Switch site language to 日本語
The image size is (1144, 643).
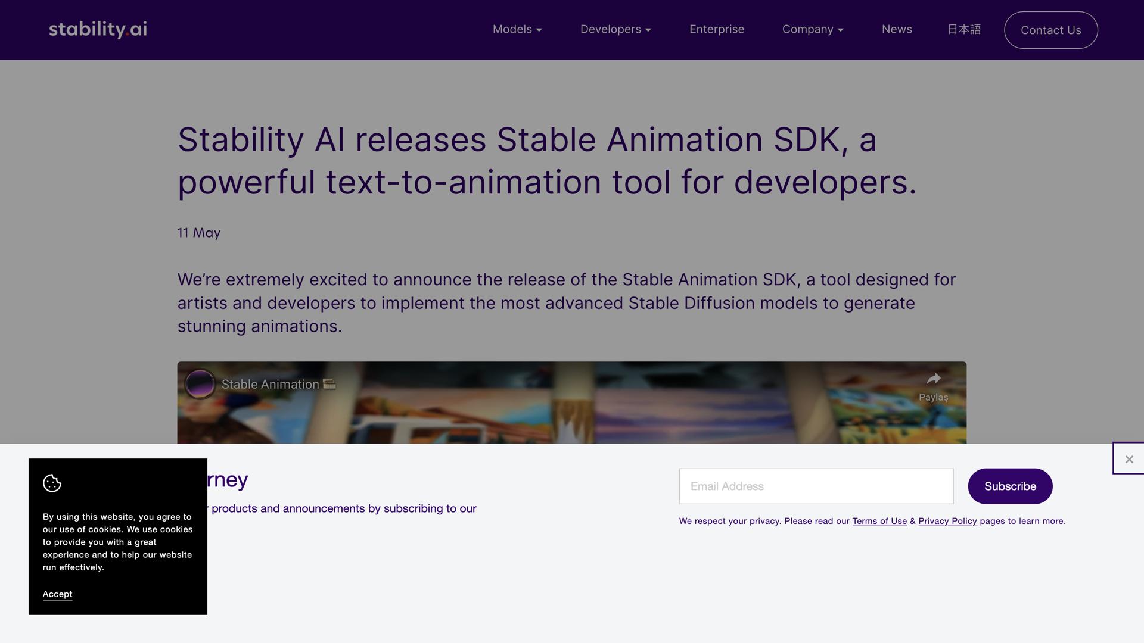963,29
